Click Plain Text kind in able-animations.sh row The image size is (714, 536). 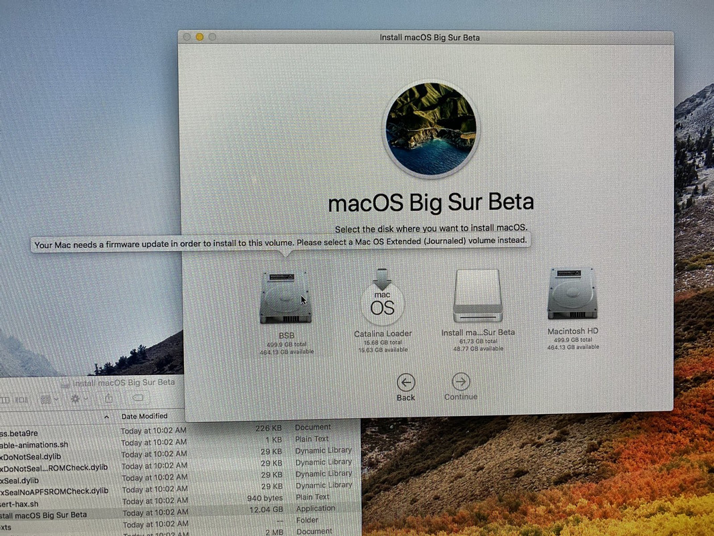312,439
